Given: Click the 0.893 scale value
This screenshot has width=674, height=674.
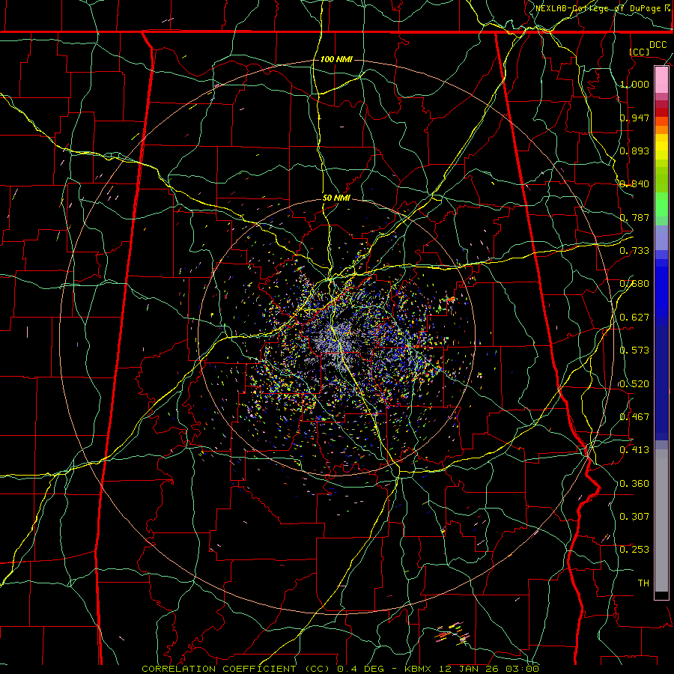Looking at the screenshot, I should (x=634, y=151).
